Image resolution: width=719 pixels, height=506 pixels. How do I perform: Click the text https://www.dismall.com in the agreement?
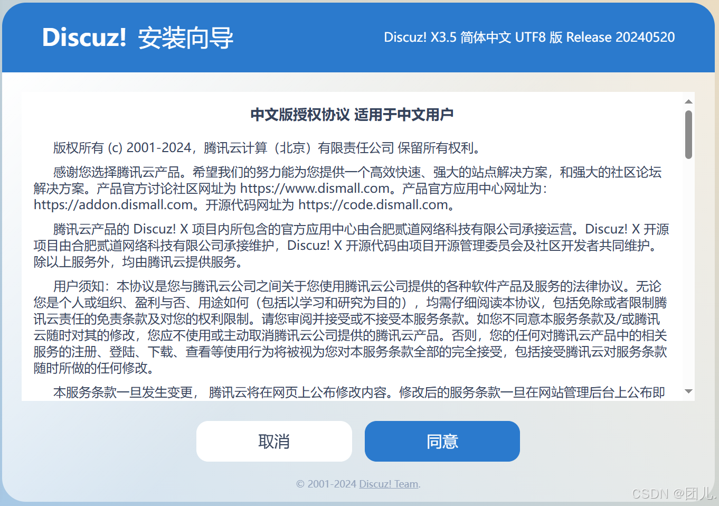(315, 189)
